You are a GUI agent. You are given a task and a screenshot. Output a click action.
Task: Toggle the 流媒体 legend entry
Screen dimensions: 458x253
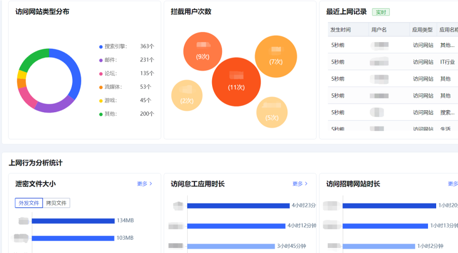(x=112, y=87)
